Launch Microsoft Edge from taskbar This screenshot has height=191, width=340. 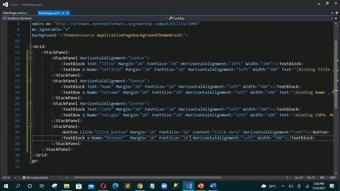(x=115, y=186)
